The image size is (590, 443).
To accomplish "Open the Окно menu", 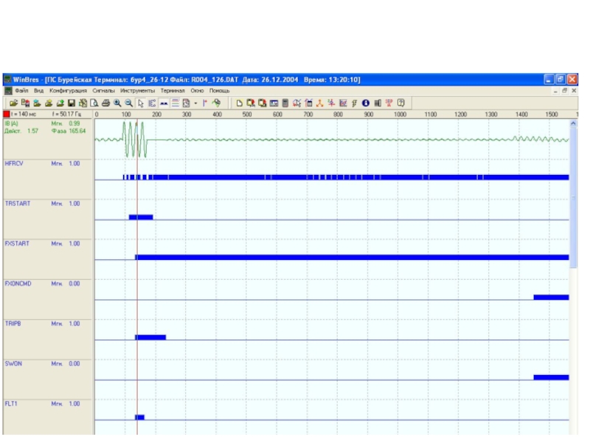I will click(x=197, y=91).
